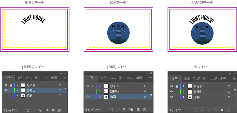
Task: Expand the 型押し layer in the middle panel
Action: 100,91
